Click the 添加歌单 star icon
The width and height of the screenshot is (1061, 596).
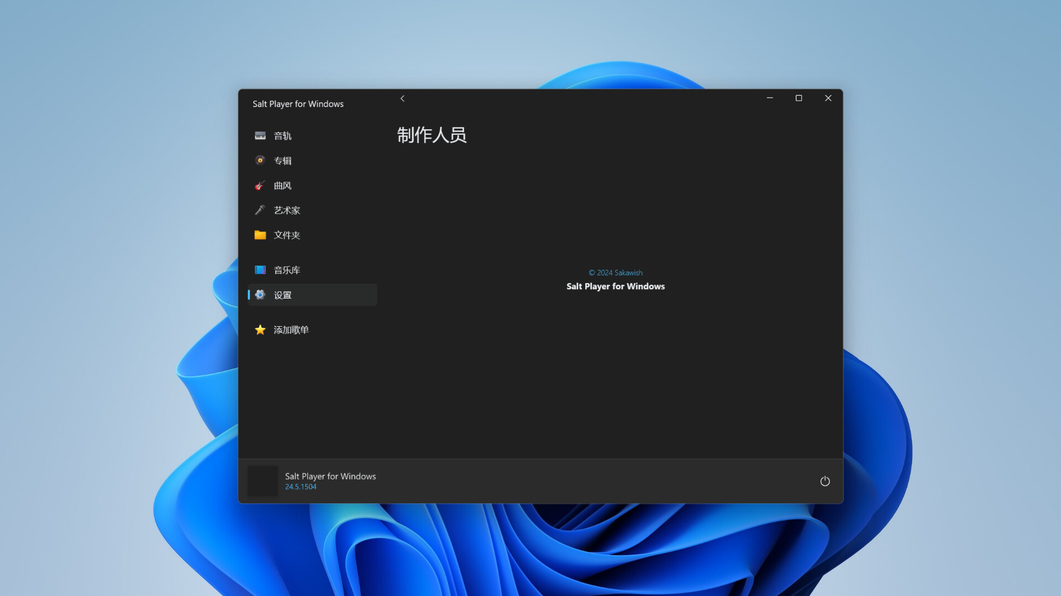click(260, 329)
